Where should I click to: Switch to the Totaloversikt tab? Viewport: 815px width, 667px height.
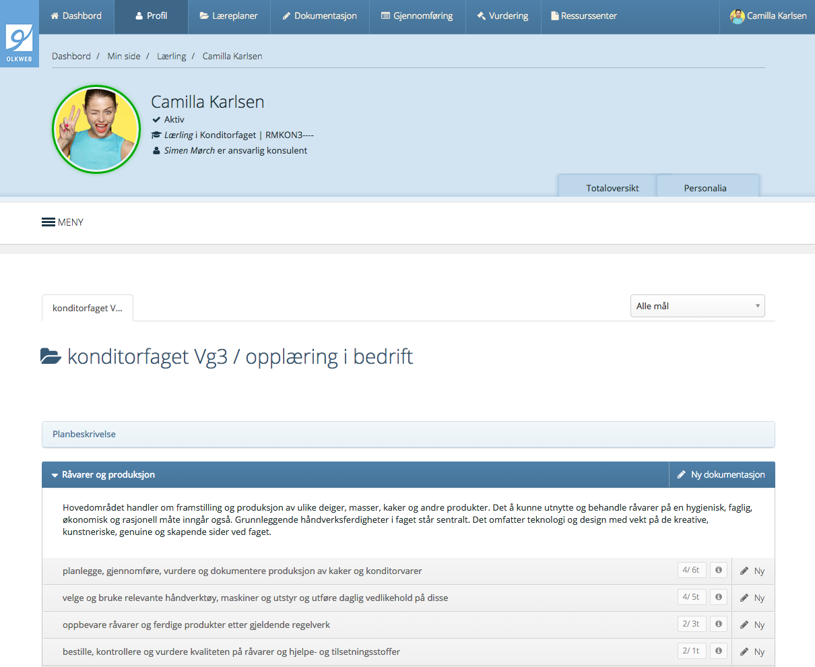612,188
